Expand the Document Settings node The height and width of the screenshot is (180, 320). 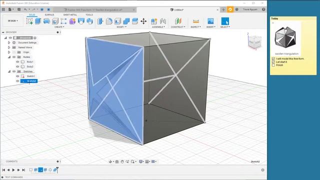point(9,42)
